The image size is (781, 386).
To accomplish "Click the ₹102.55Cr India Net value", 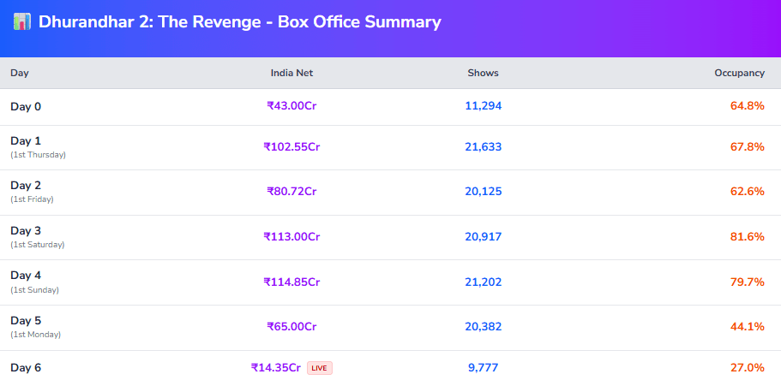I will (x=291, y=147).
